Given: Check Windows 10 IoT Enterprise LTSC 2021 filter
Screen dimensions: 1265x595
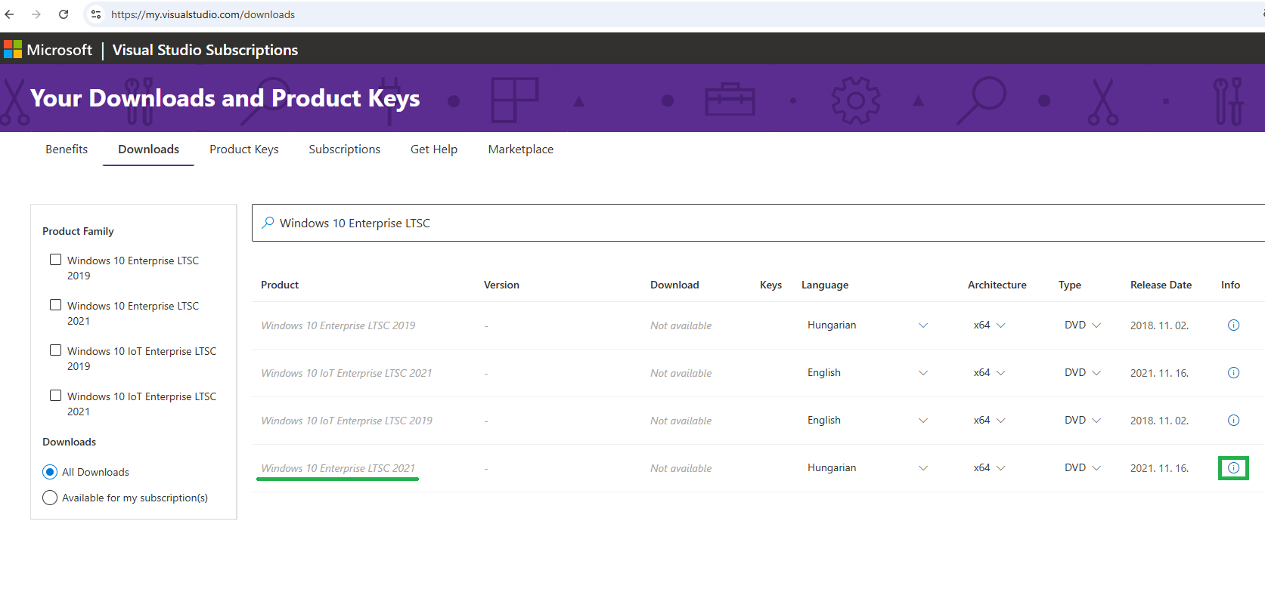Looking at the screenshot, I should coord(55,396).
